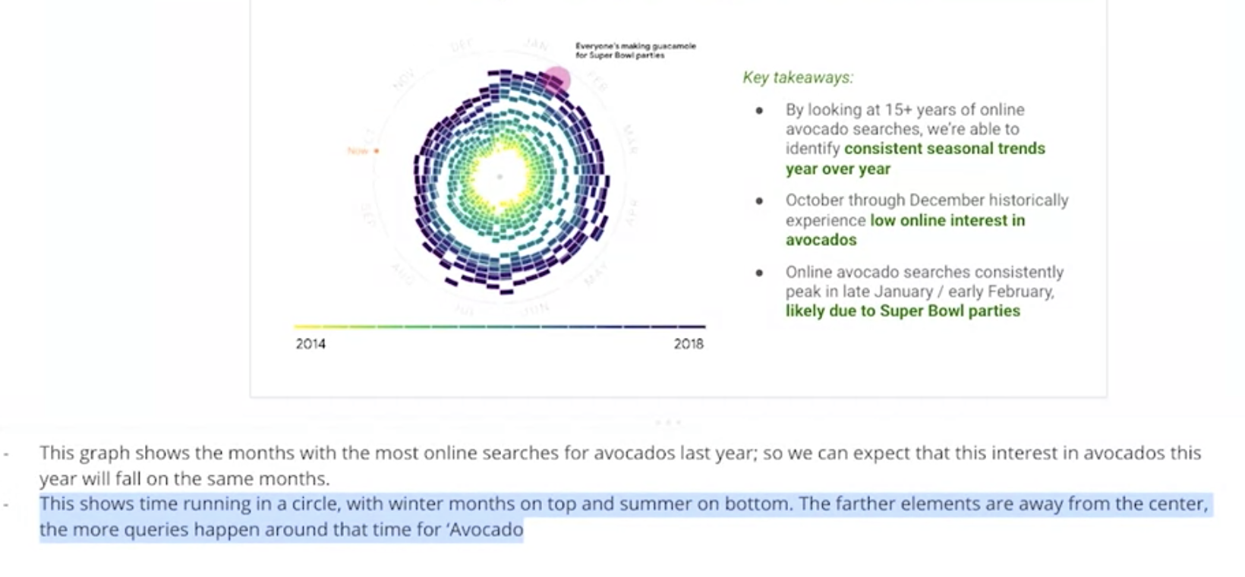Click the first bullet about 15+ years of searches
This screenshot has height=577, width=1245.
(916, 139)
